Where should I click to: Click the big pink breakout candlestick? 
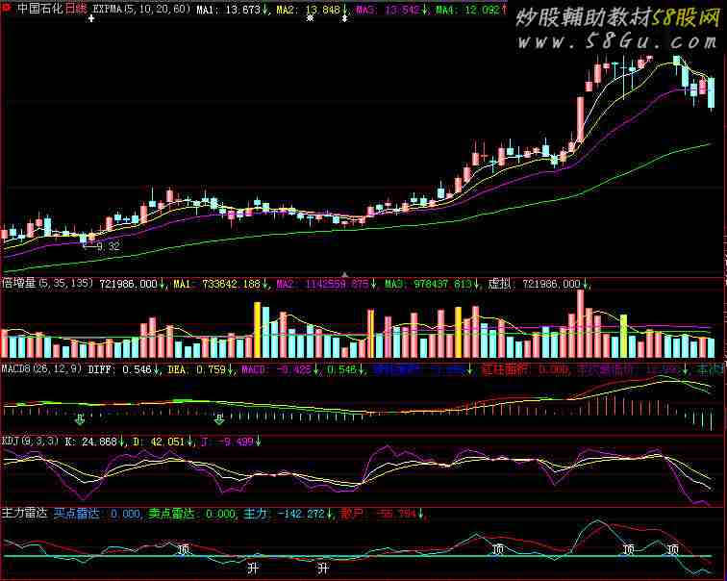[x=581, y=119]
